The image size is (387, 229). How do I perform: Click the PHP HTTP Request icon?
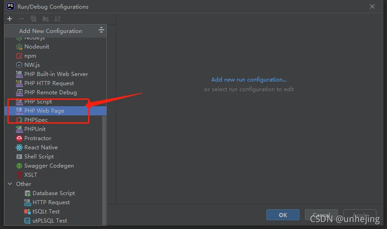coord(19,83)
